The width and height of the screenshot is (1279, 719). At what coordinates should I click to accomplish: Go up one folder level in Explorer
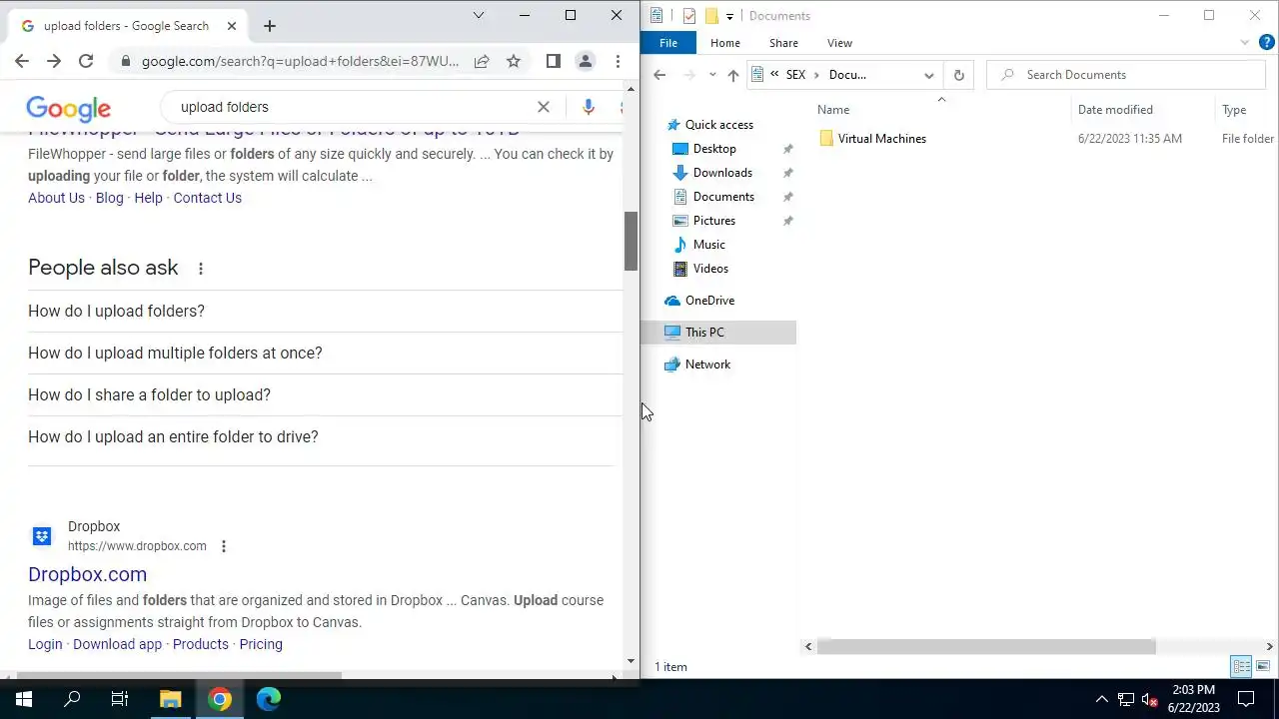[733, 75]
